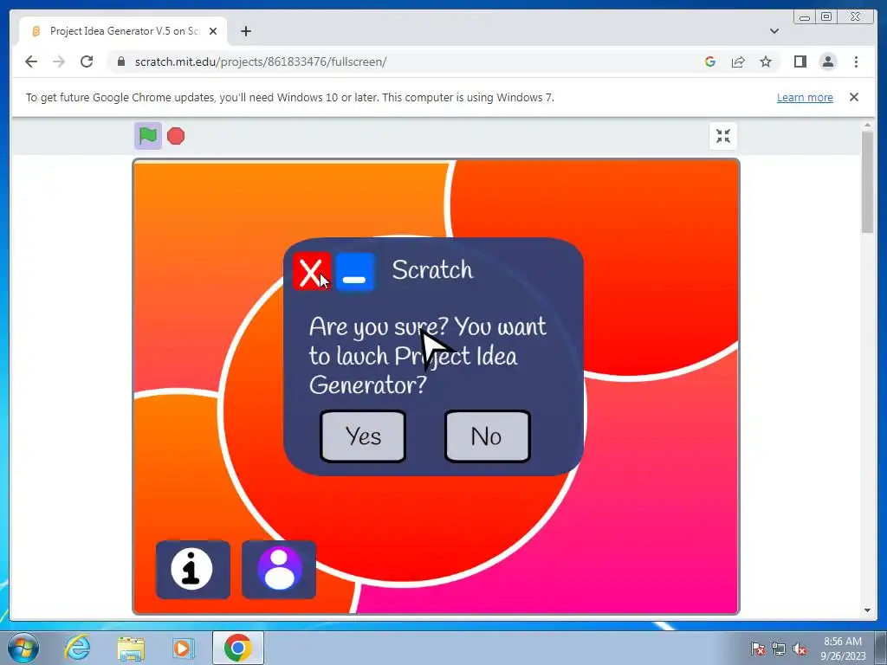Expand the tab search dropdown
887x665 pixels.
774,31
